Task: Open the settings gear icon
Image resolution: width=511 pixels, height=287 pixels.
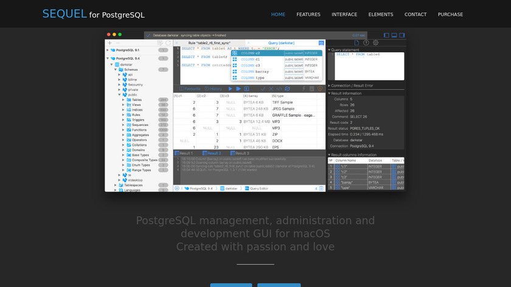Action: (375, 43)
